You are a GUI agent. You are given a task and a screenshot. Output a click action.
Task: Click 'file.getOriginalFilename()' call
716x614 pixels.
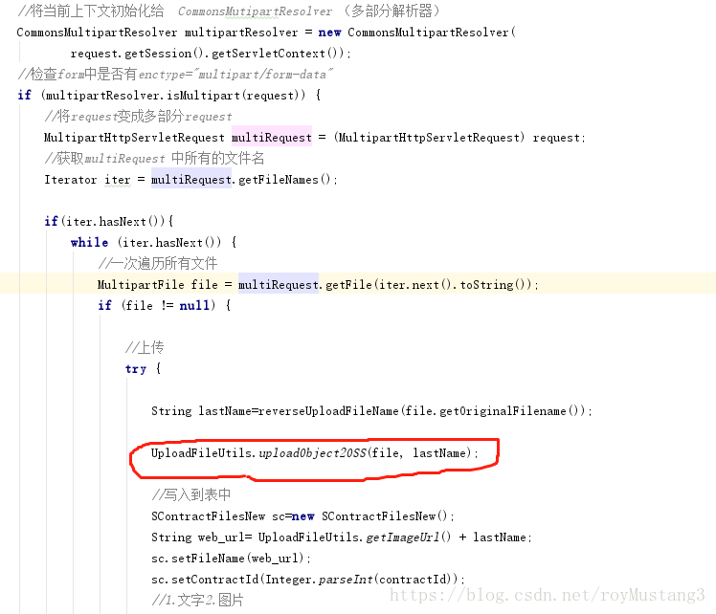[x=492, y=411]
